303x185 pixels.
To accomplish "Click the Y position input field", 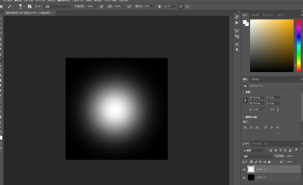I will click(x=275, y=103).
